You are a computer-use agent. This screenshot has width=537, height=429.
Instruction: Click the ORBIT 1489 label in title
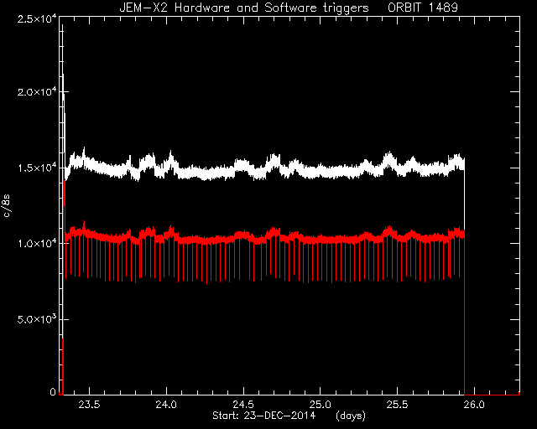pos(423,8)
